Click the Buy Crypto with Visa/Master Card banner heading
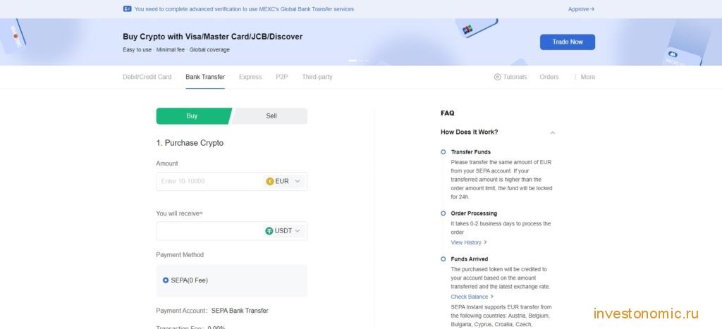Screen dimensions: 722x329 pyautogui.click(x=213, y=37)
